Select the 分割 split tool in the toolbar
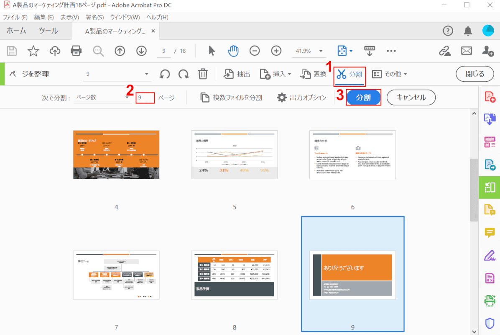 coord(349,75)
